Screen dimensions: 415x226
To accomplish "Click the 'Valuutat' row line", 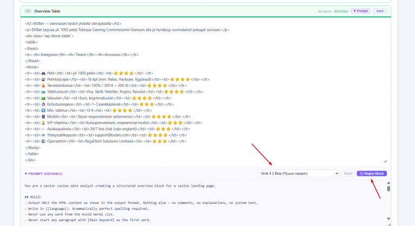I will click(98, 98).
